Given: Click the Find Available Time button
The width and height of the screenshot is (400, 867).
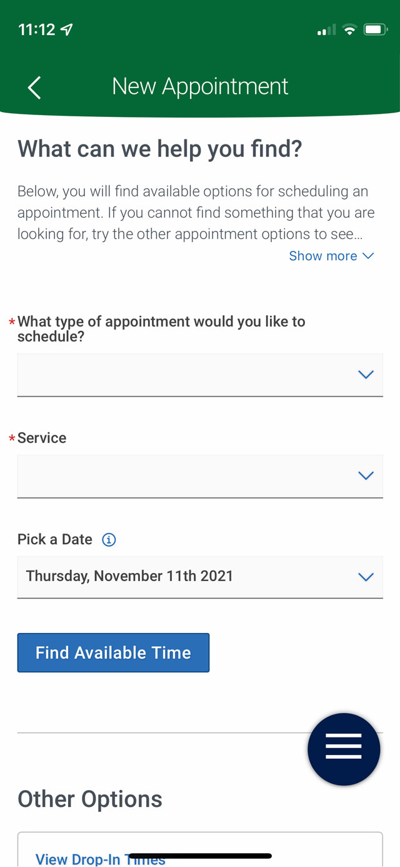Looking at the screenshot, I should [x=113, y=652].
